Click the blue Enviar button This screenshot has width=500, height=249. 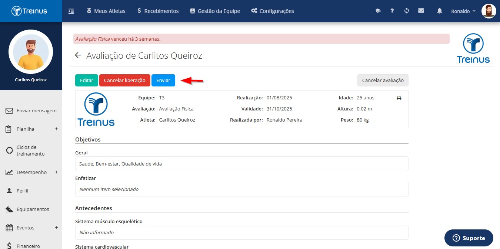click(x=163, y=80)
